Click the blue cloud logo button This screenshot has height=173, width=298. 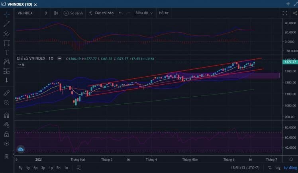tap(21, 149)
